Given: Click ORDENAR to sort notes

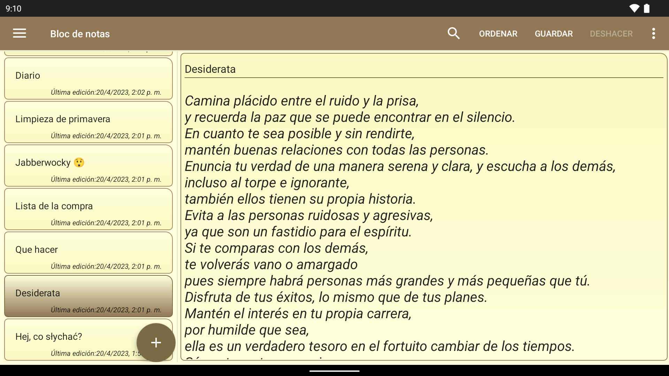Looking at the screenshot, I should (x=498, y=34).
